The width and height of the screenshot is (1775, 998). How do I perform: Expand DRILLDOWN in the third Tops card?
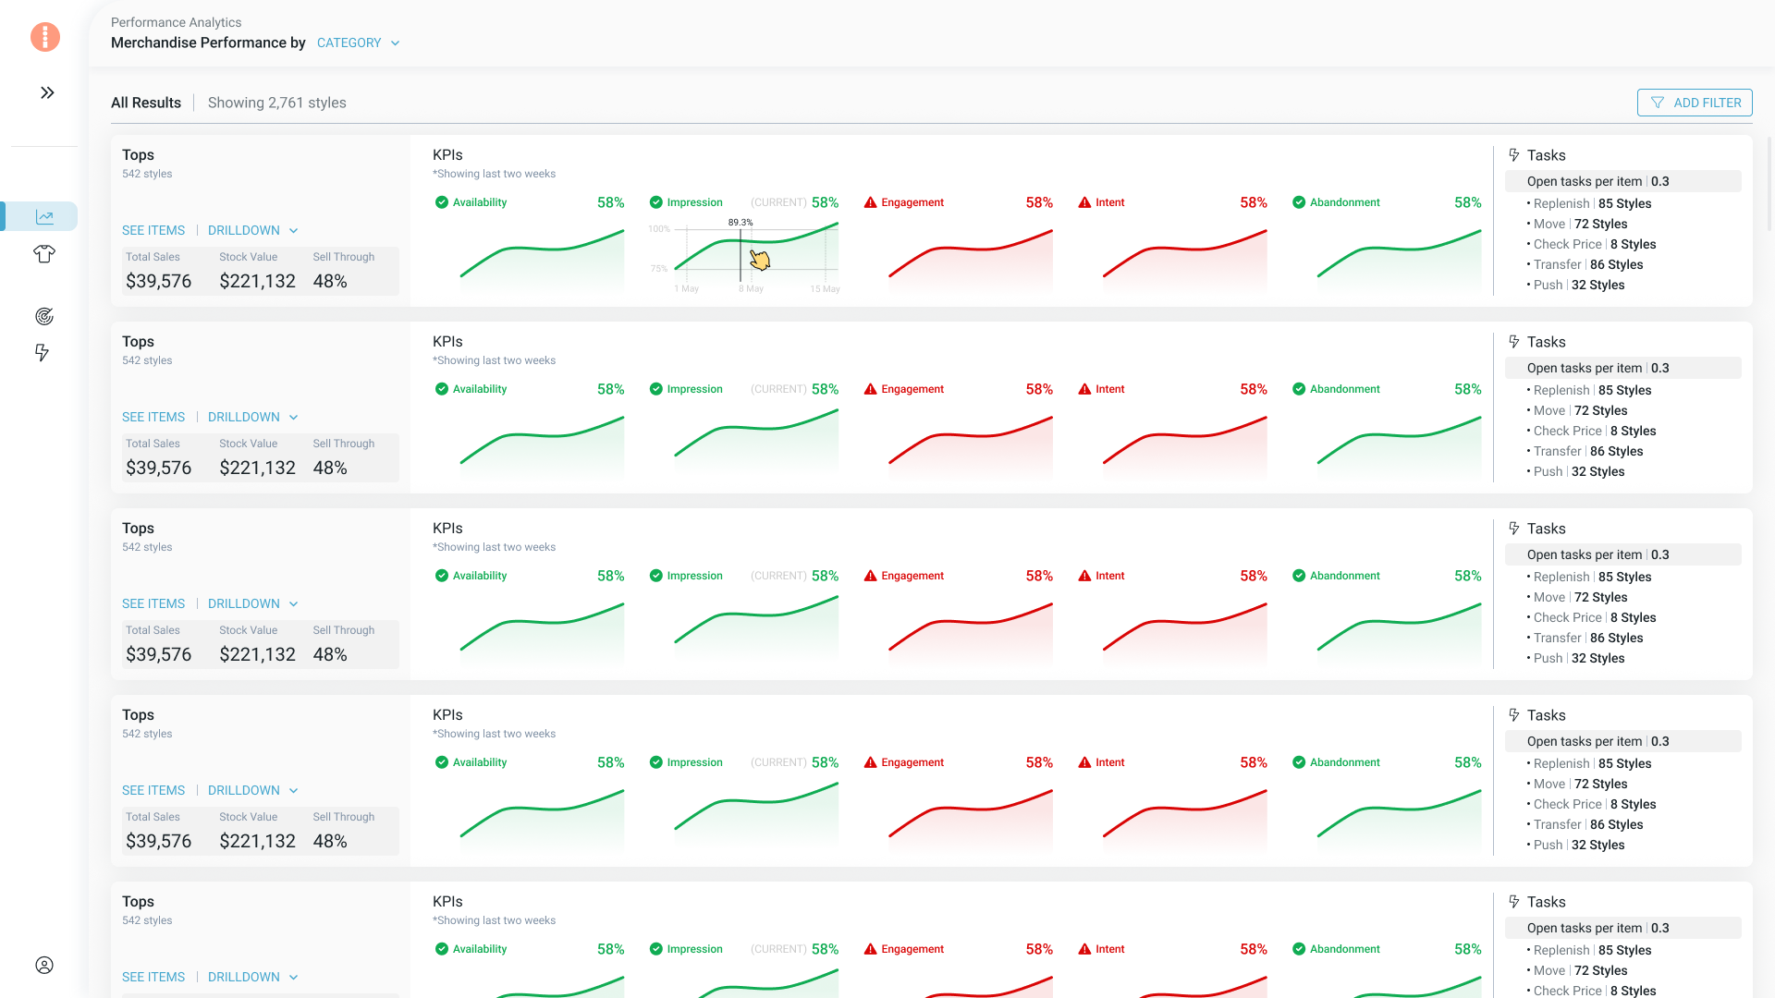(x=252, y=603)
